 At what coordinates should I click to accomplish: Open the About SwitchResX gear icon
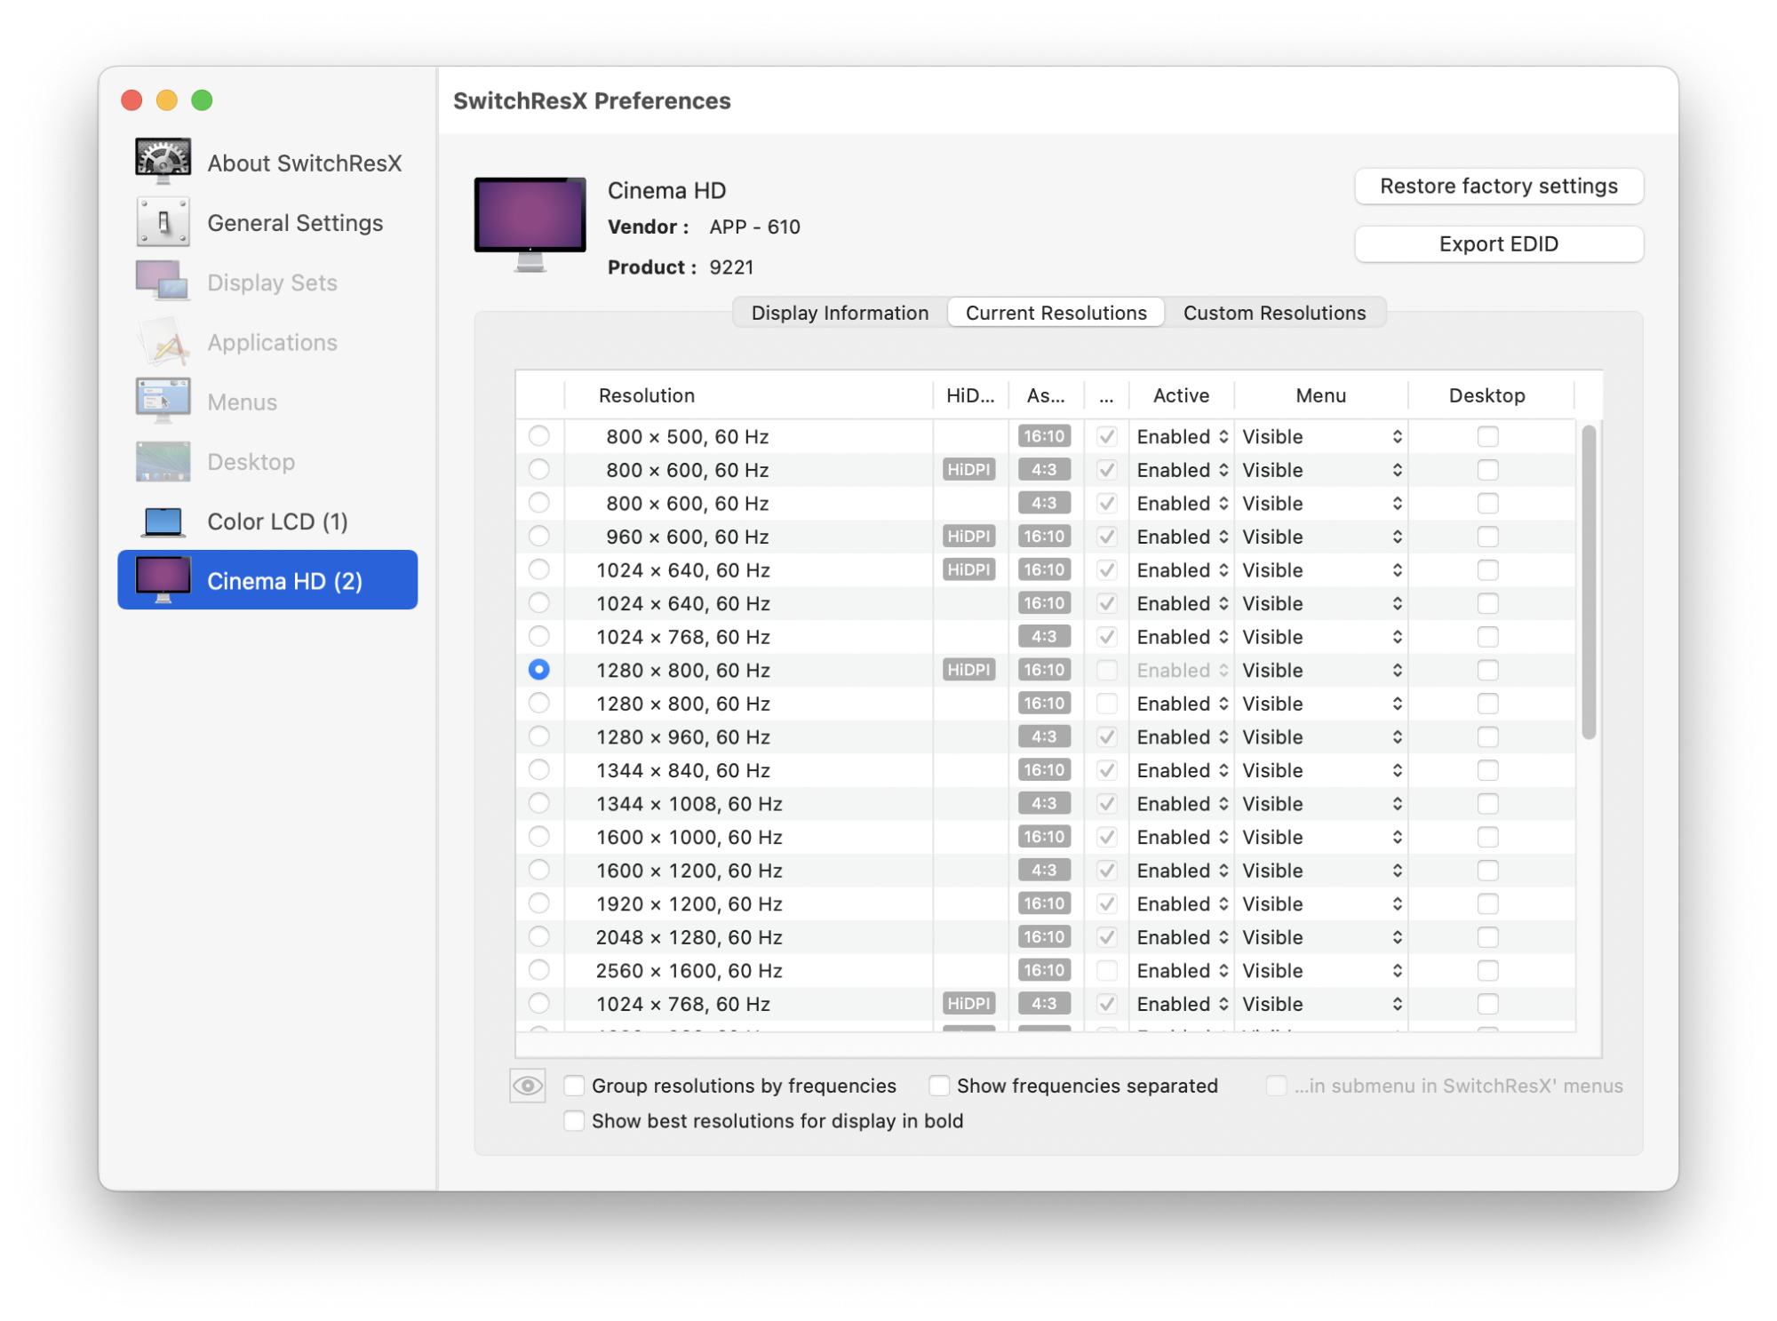[163, 162]
